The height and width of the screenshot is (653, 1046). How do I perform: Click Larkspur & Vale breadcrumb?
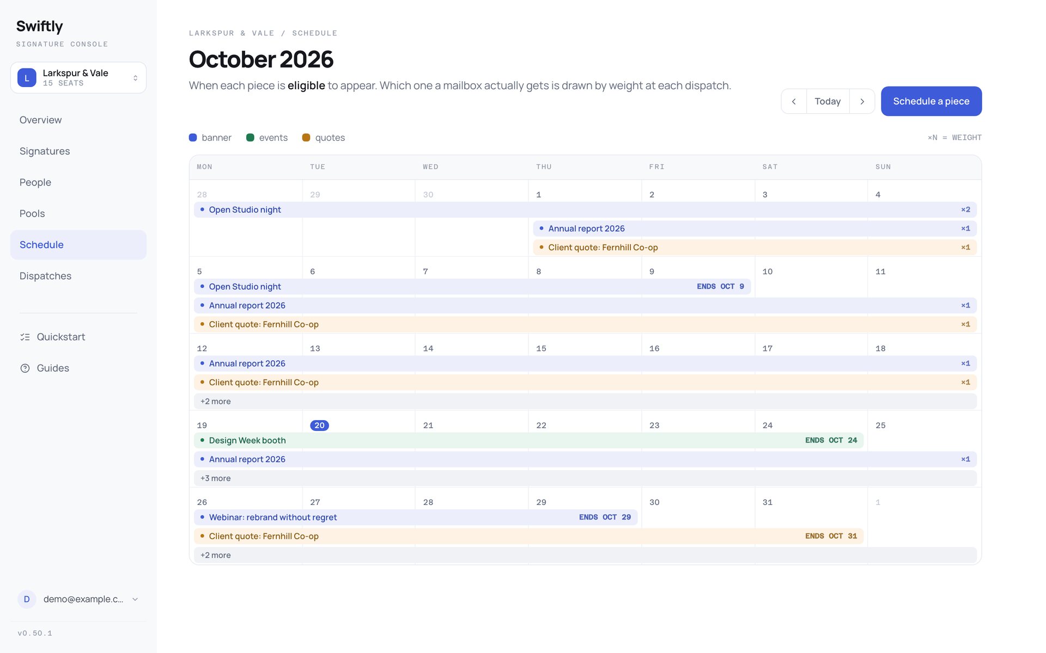click(232, 33)
